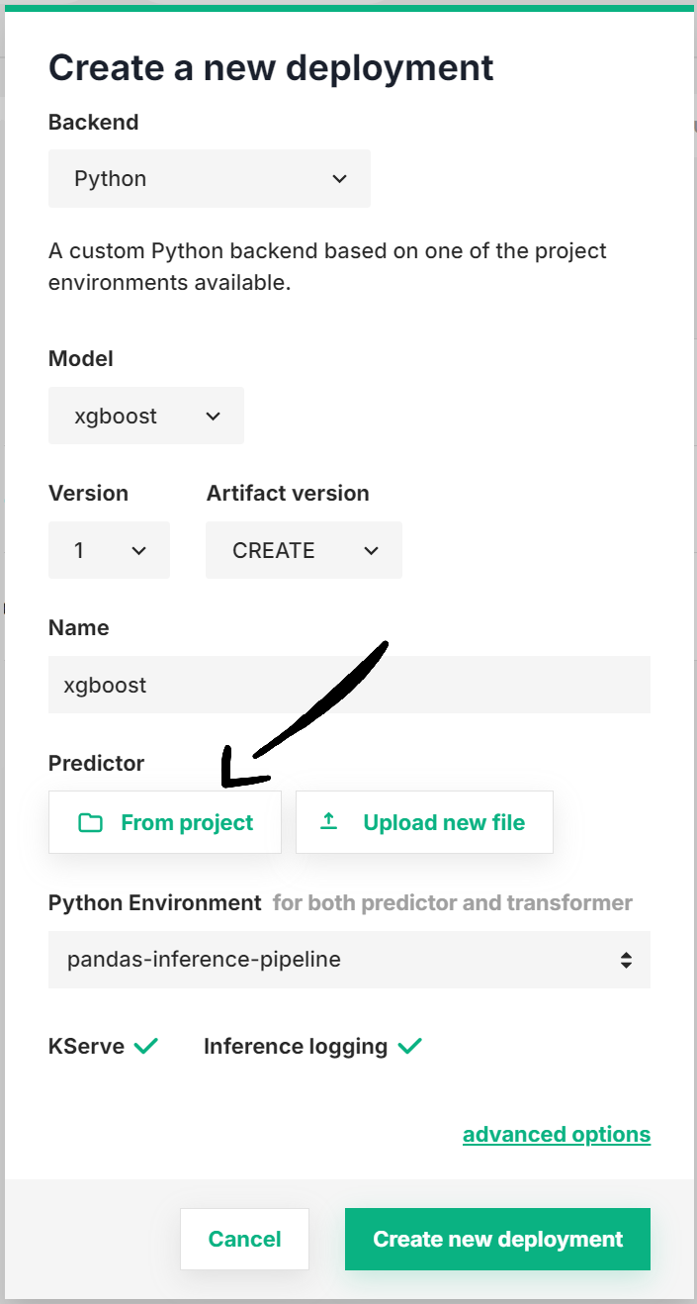This screenshot has height=1304, width=697.
Task: Click the Cancel button
Action: point(244,1239)
